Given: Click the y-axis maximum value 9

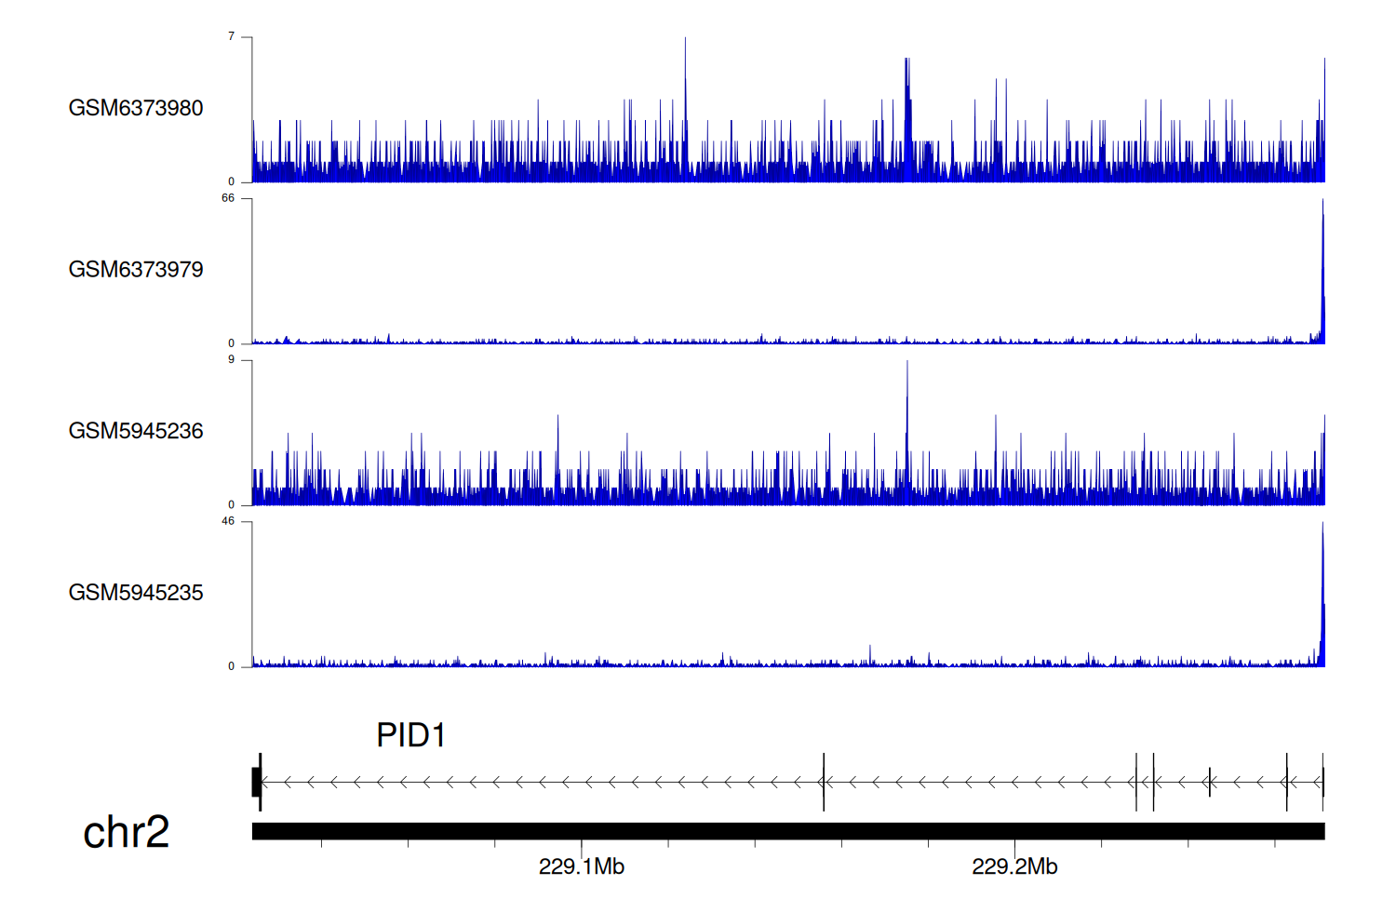Looking at the screenshot, I should (231, 359).
